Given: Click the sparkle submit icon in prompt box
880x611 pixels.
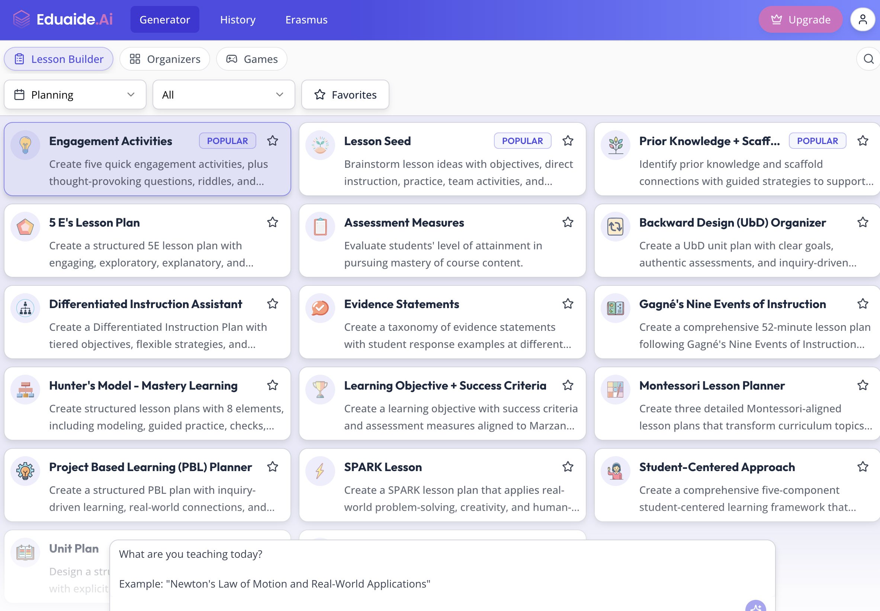Looking at the screenshot, I should [755, 607].
